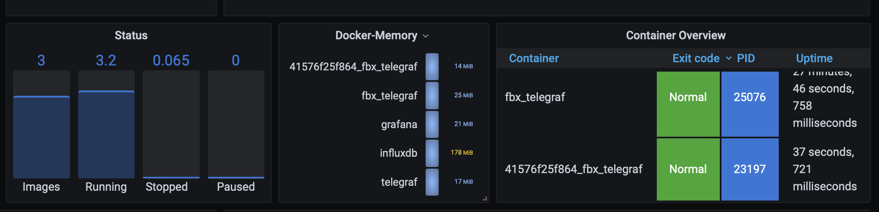This screenshot has height=212, width=879.
Task: Click the sort arrow beside Exit code
Action: click(x=729, y=59)
